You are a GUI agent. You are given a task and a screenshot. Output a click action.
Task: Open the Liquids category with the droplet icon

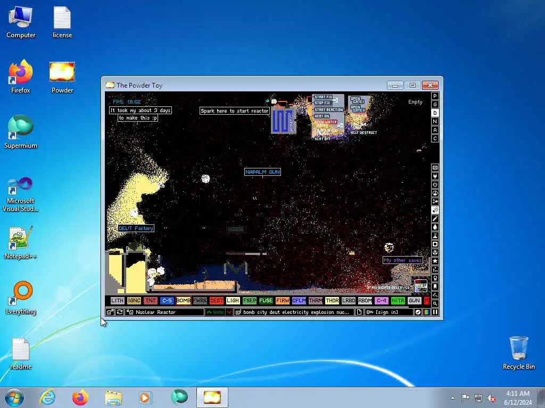point(435,227)
